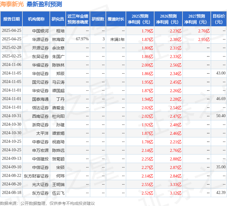The height and width of the screenshot is (206, 227).
Task: Click the 目标价 column header
Action: point(219,19)
